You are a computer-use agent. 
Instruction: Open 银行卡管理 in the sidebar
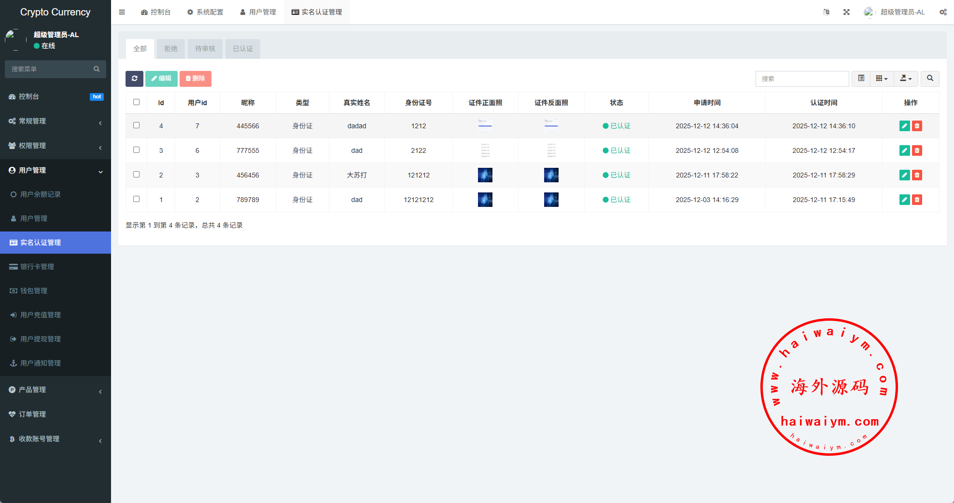click(37, 267)
